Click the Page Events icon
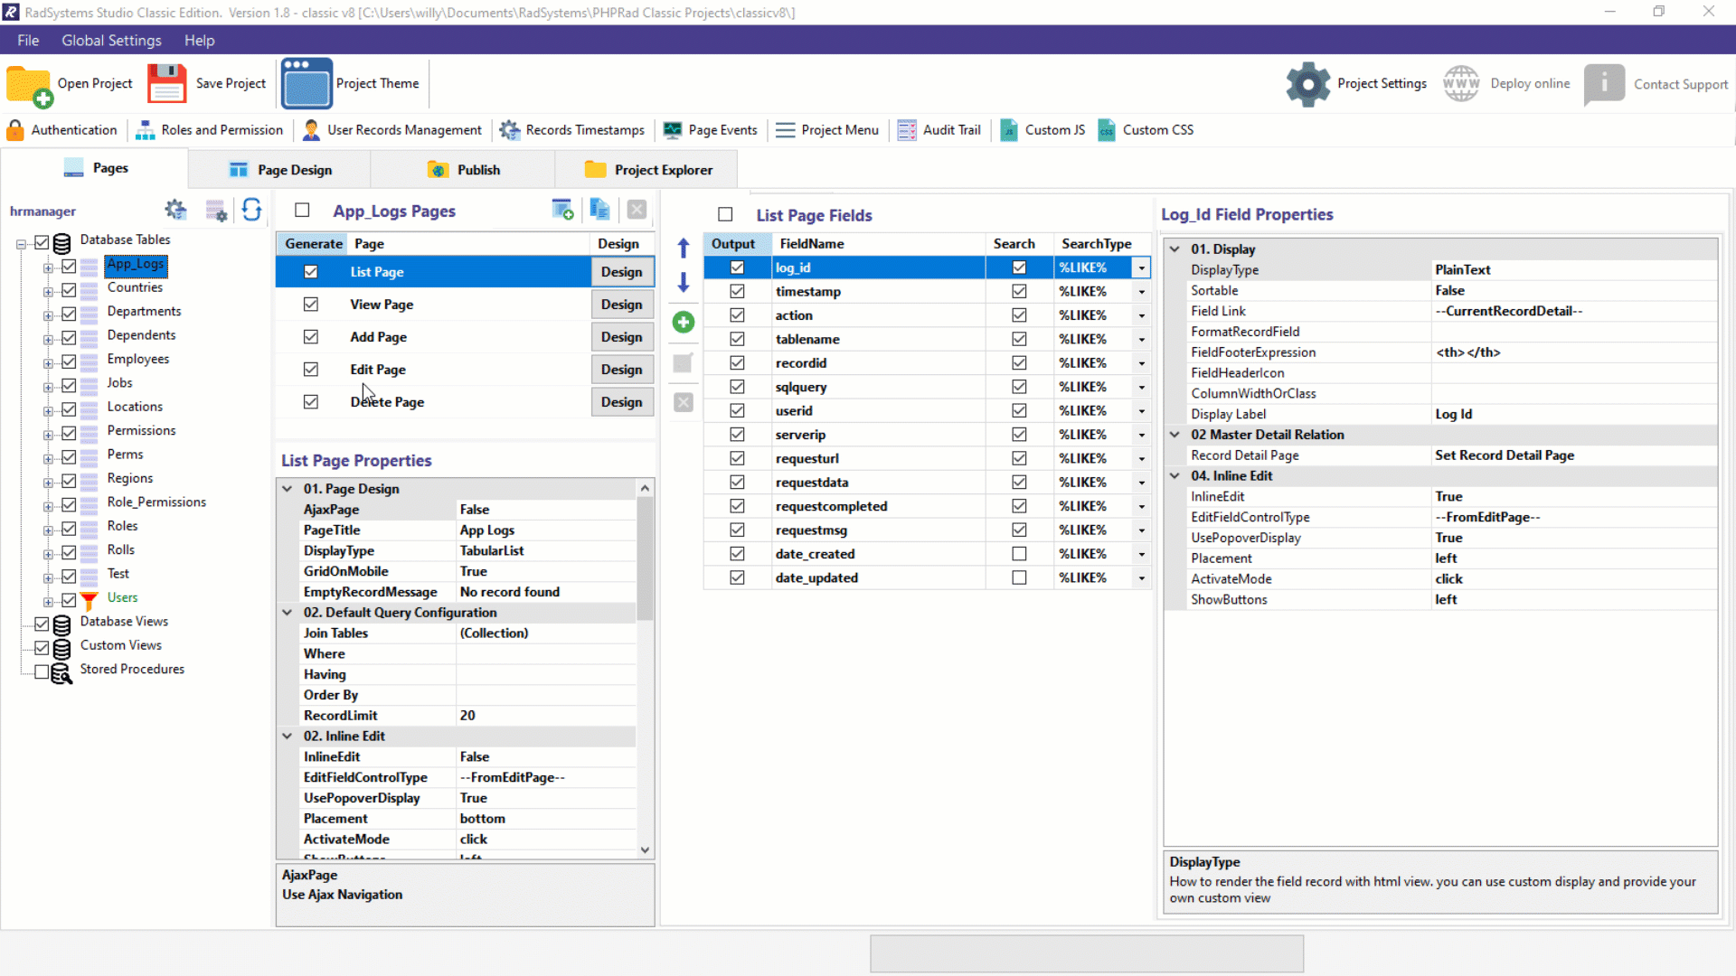The image size is (1736, 976). point(673,130)
